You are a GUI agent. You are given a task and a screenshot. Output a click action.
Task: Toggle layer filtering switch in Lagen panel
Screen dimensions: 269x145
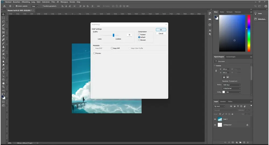[251, 105]
